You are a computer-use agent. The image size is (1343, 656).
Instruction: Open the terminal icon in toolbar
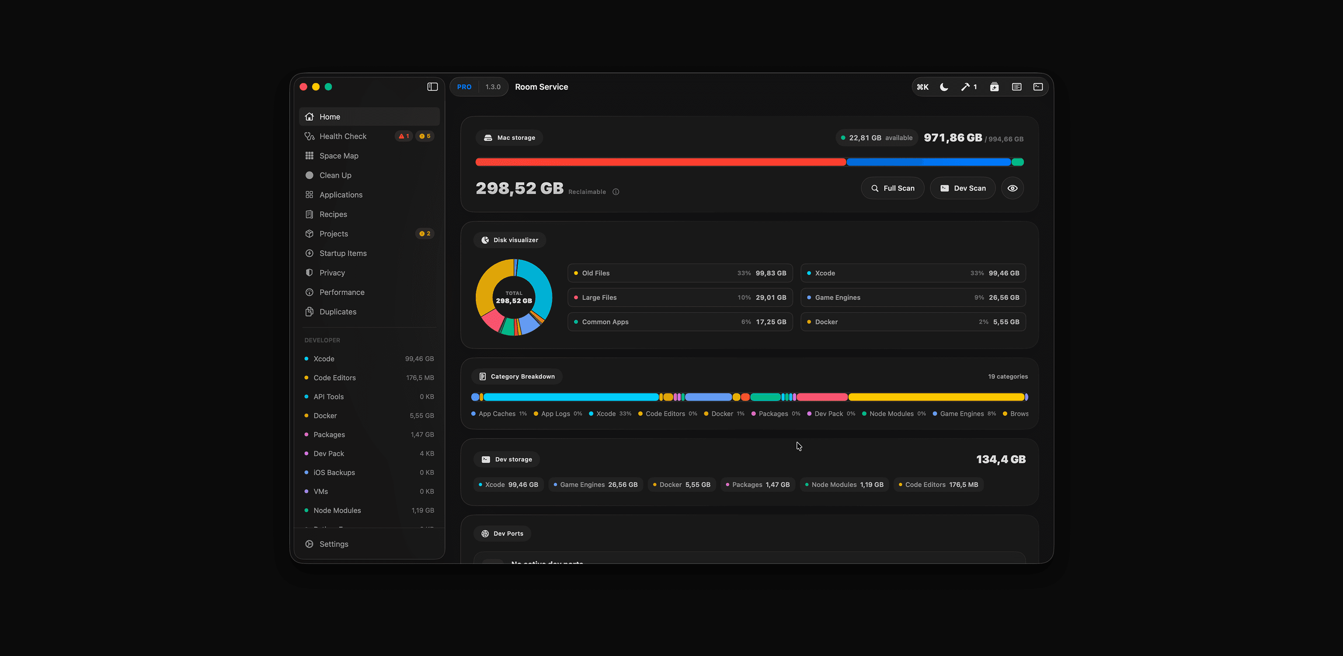(1038, 87)
